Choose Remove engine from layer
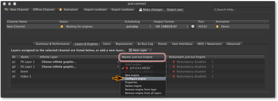This screenshot has width=278, height=101. coord(143,90)
